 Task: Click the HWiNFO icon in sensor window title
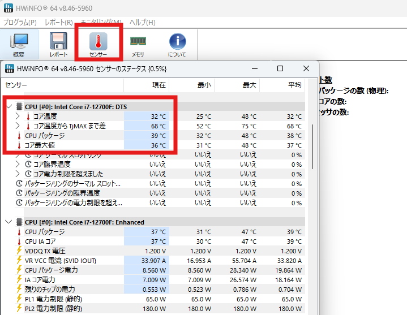click(x=10, y=68)
